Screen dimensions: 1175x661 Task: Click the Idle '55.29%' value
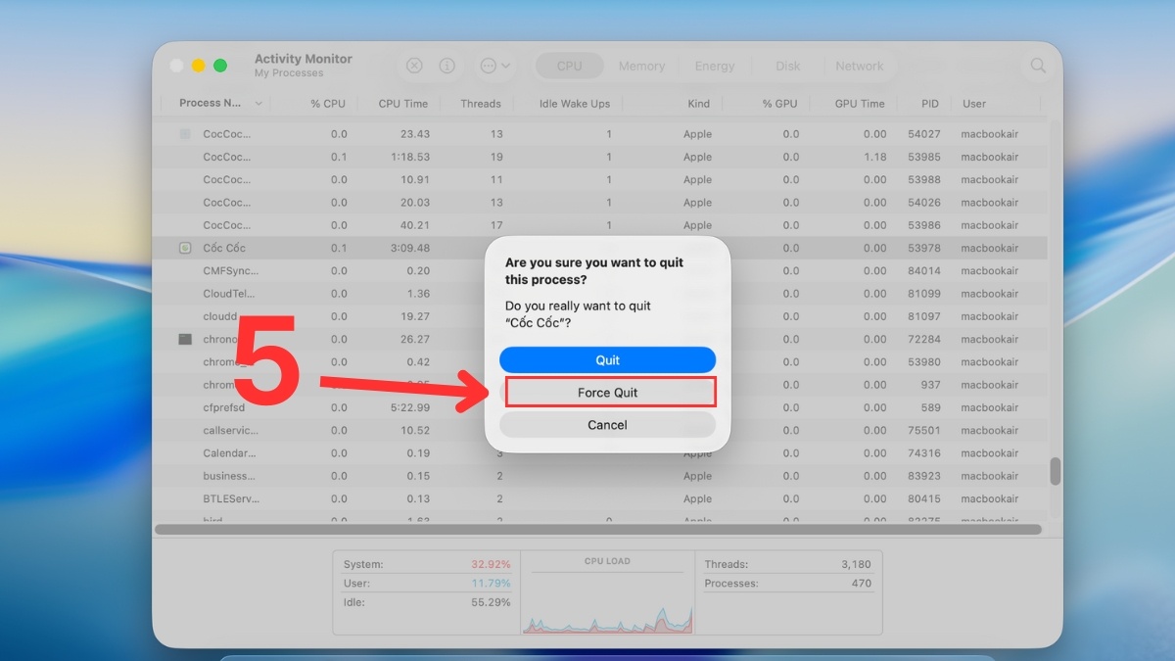point(491,602)
